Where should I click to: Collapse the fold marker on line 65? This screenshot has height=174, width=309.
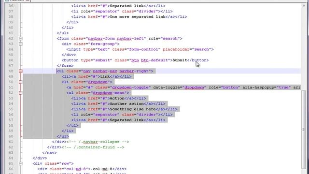pyautogui.click(x=20, y=163)
